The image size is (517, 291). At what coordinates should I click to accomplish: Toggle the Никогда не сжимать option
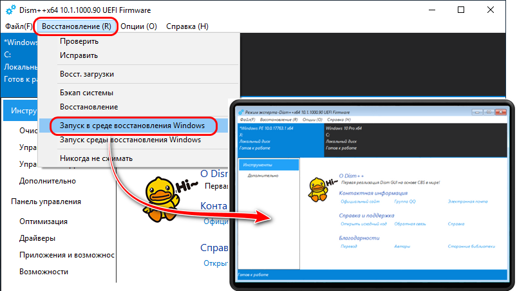[x=97, y=158]
